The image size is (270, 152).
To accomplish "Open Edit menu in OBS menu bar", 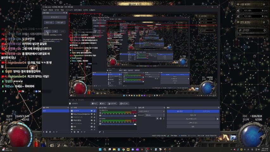I will pyautogui.click(x=51, y=10).
